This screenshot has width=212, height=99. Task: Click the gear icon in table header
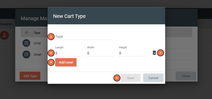pos(27,32)
